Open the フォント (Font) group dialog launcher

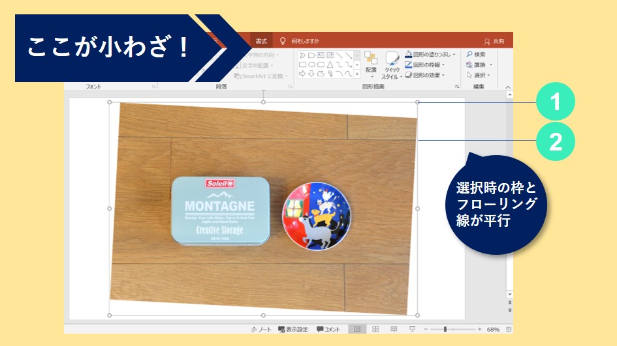(x=154, y=87)
